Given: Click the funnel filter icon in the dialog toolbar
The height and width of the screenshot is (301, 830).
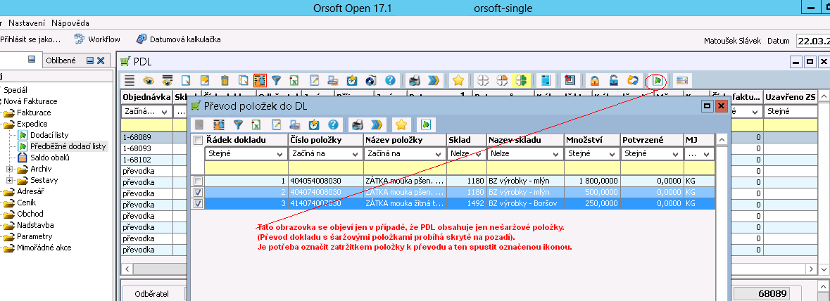Looking at the screenshot, I should 237,124.
